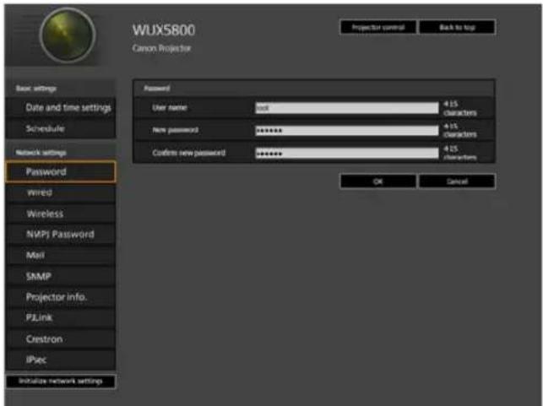Open the Schedule menu item
The image size is (543, 406).
(x=61, y=129)
